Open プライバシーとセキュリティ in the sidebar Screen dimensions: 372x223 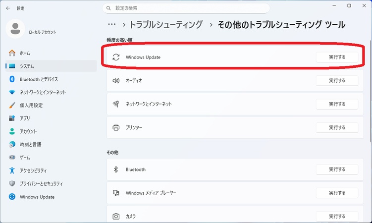pos(51,183)
